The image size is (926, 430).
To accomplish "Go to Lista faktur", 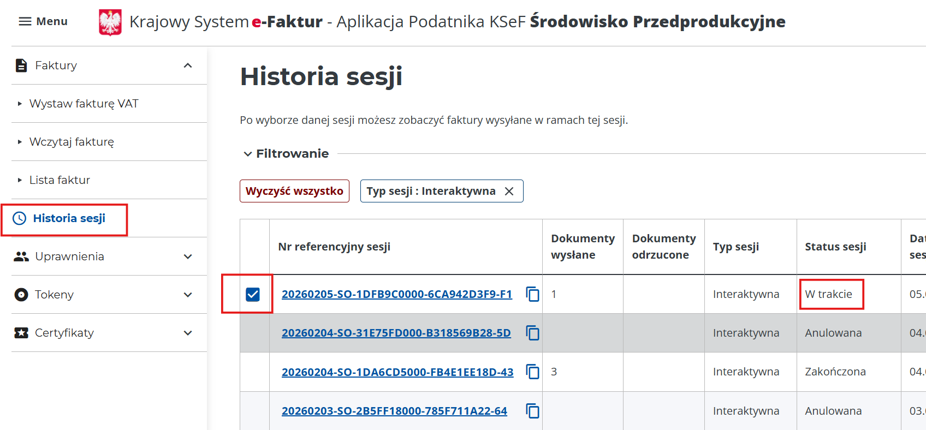I will pos(60,180).
